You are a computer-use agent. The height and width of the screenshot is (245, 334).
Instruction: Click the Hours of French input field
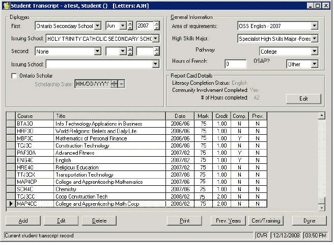(x=235, y=64)
